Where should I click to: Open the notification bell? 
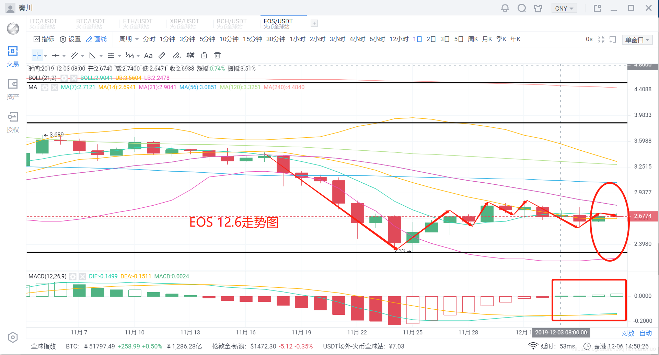[505, 8]
